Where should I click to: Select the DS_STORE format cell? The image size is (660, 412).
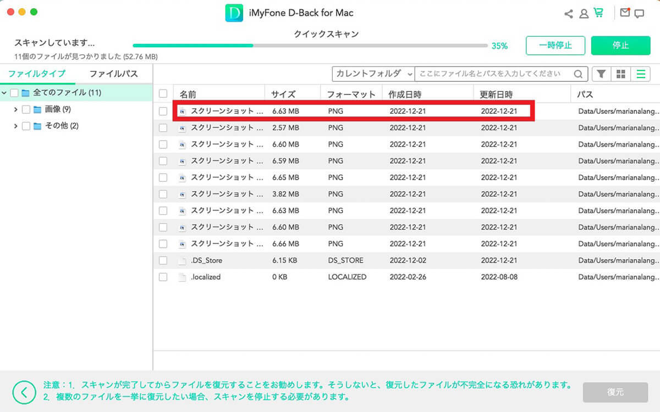coord(345,260)
